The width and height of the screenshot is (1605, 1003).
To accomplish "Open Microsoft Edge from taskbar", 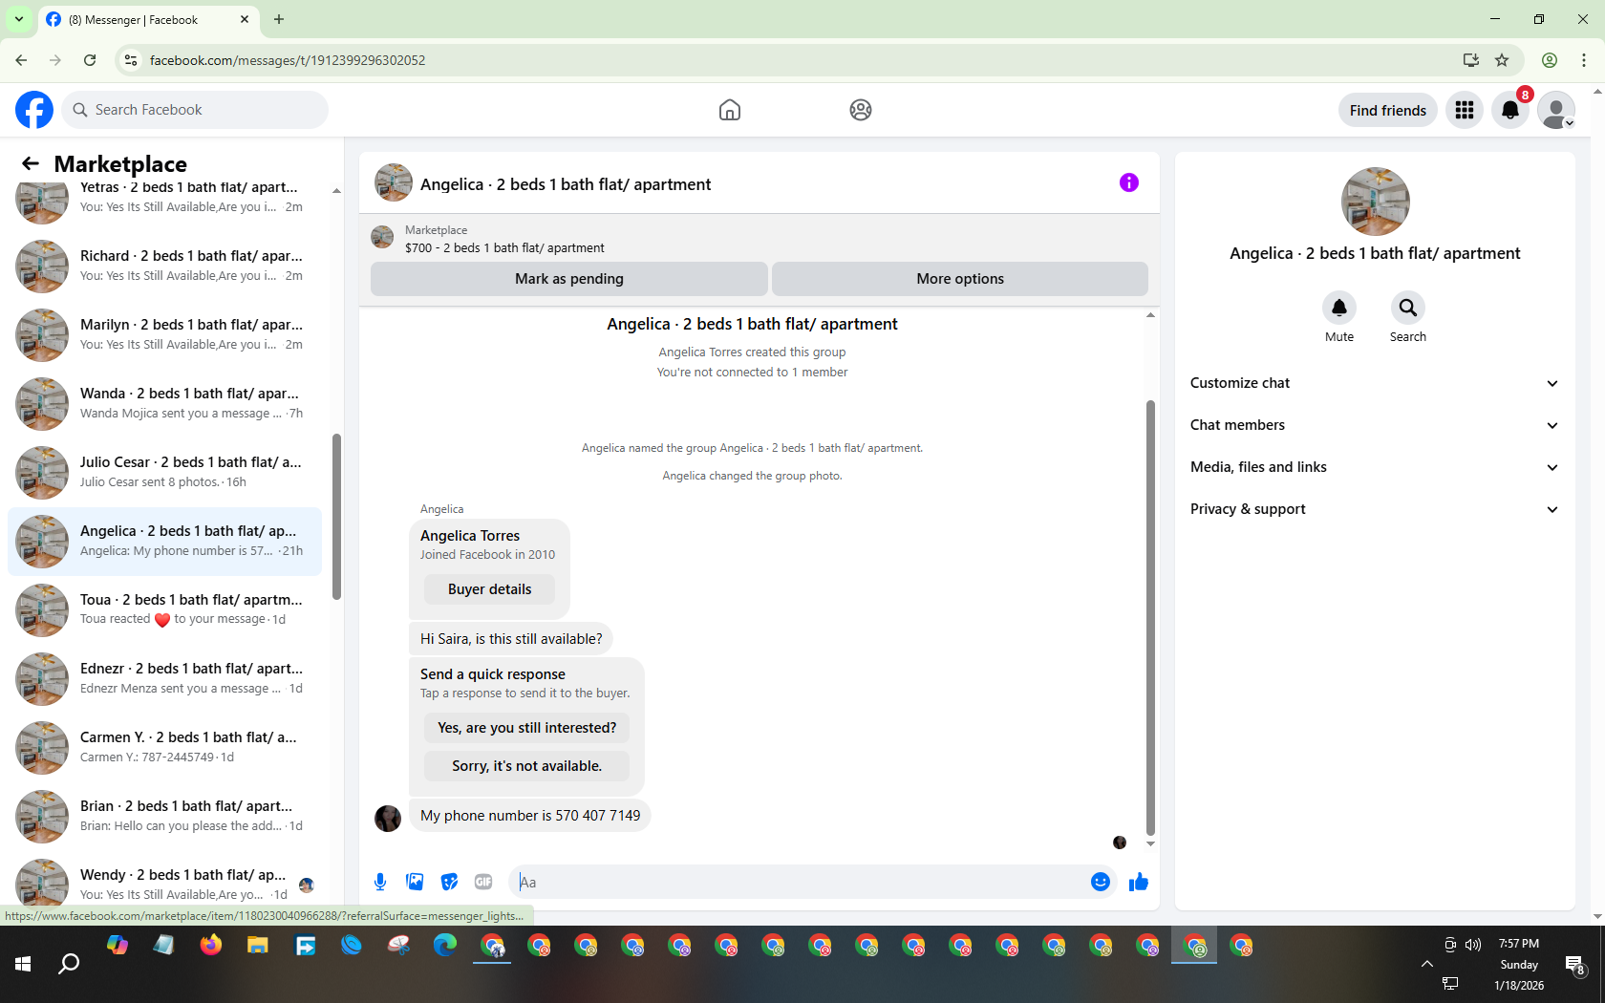I will pos(445,946).
